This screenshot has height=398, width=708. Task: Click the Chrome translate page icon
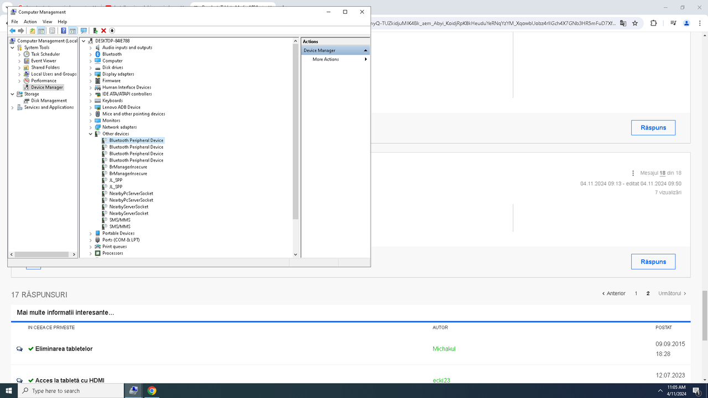click(x=623, y=23)
